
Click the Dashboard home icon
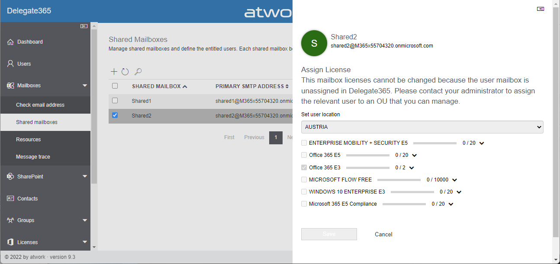[x=10, y=42]
